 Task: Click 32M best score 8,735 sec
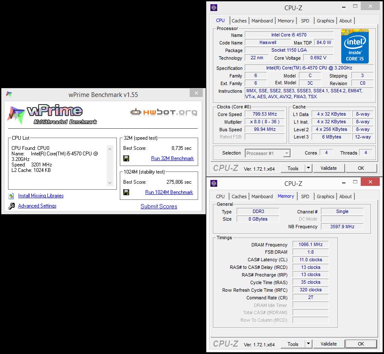[182, 148]
